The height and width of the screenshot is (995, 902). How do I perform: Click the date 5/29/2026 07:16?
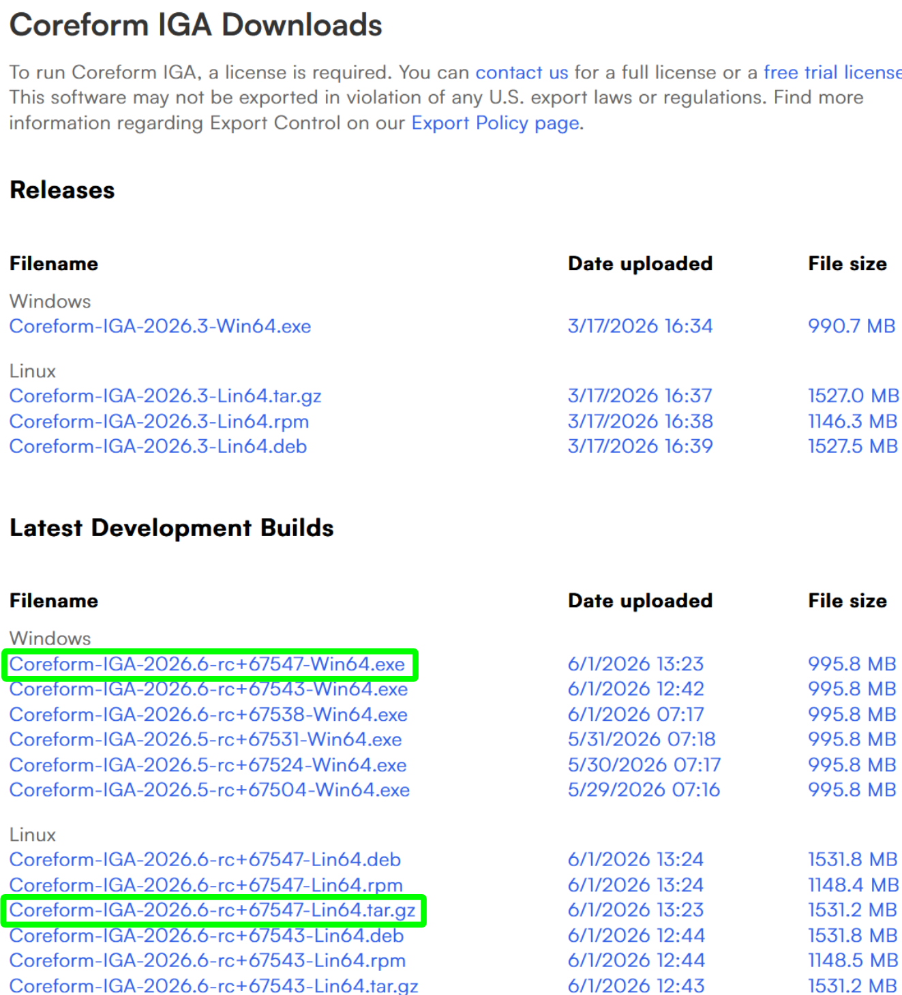click(x=644, y=790)
